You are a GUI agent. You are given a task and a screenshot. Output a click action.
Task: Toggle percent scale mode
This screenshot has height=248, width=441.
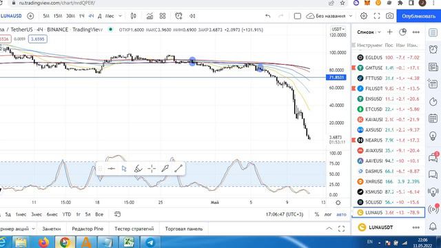coord(317,214)
